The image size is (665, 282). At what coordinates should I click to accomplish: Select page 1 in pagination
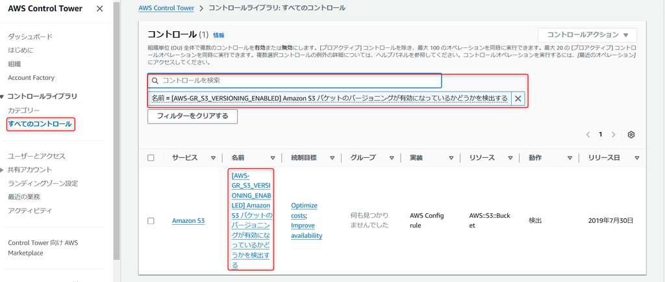pos(601,135)
